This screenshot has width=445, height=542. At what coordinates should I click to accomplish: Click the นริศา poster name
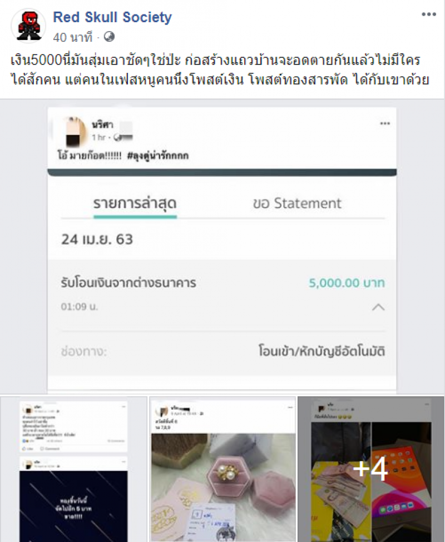102,125
